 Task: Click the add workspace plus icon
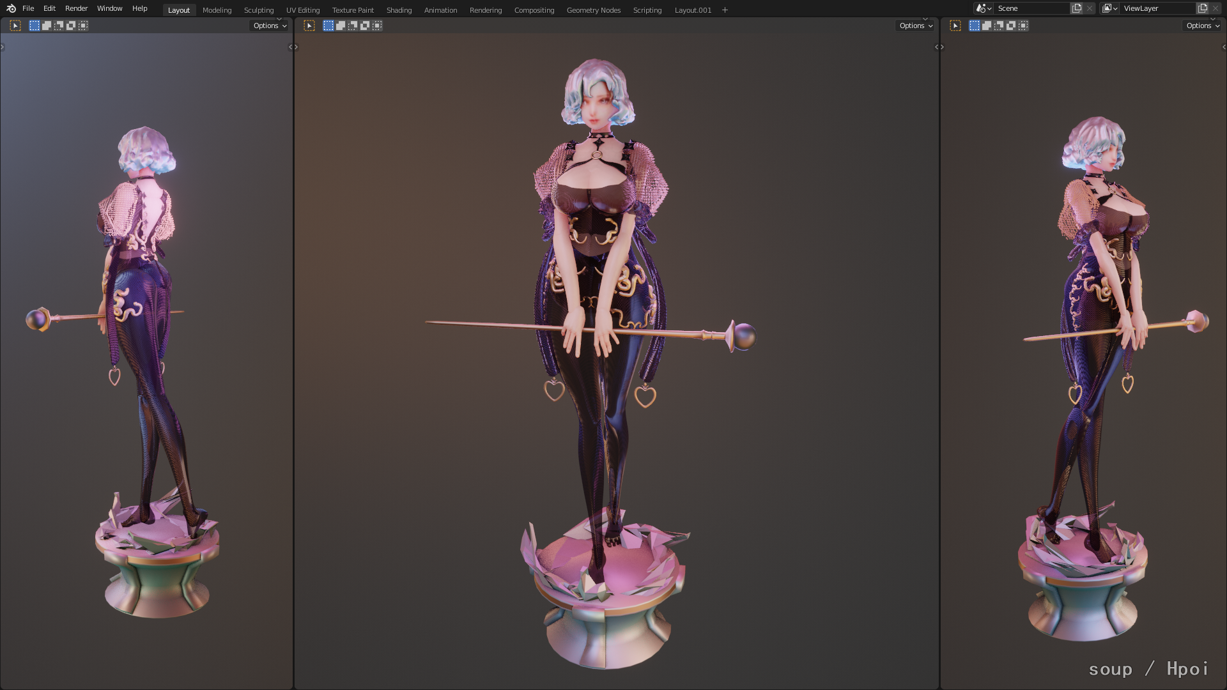click(725, 10)
